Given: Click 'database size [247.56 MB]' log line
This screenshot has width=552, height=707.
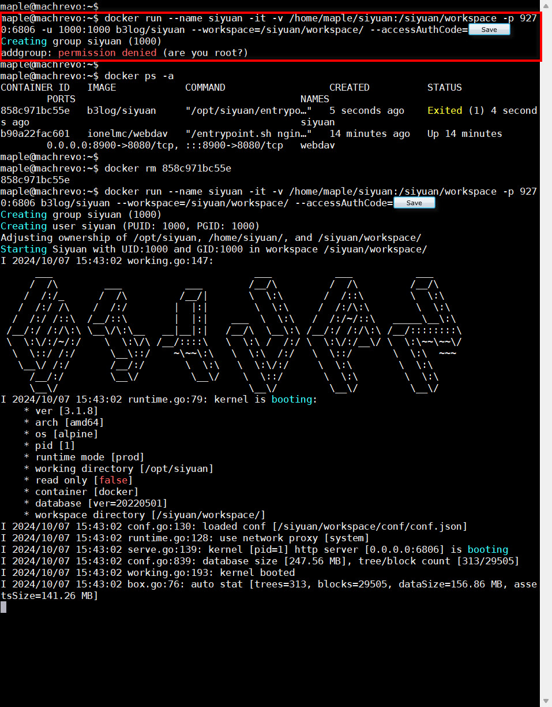Looking at the screenshot, I should (260, 561).
